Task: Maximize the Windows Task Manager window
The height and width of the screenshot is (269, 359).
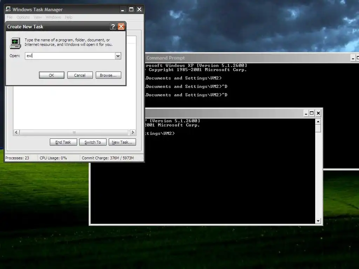Action: 131,9
